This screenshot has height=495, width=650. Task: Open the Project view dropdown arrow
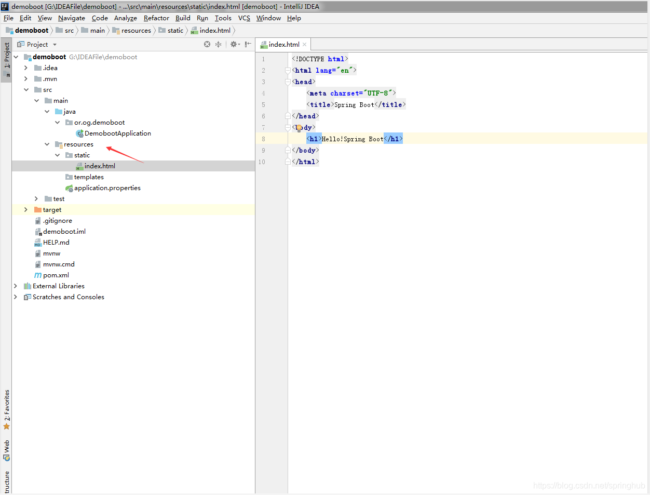(55, 45)
